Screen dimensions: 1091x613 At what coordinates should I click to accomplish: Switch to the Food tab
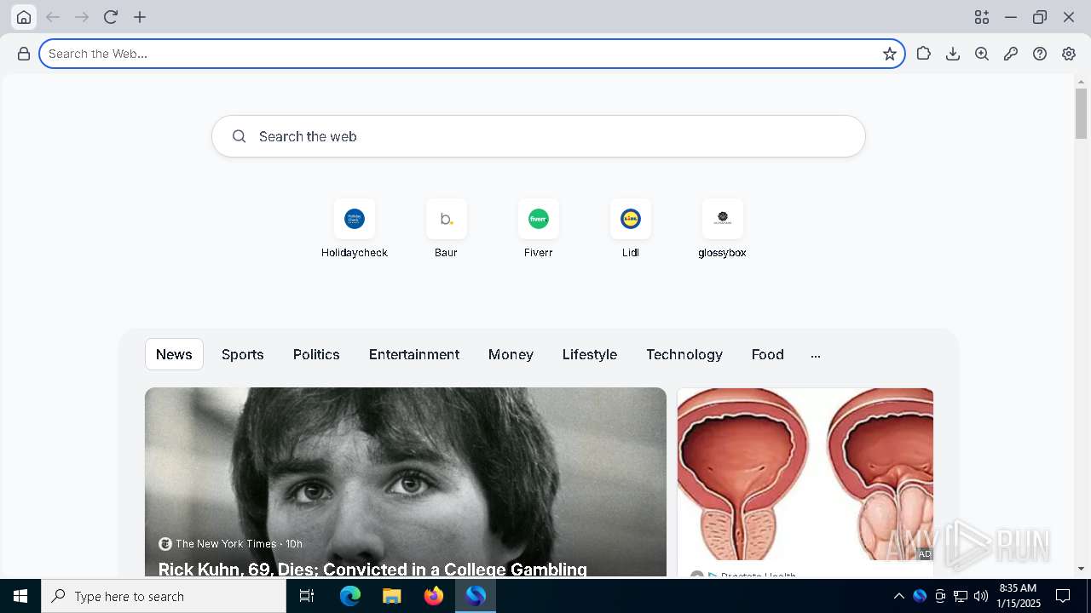[x=768, y=354]
